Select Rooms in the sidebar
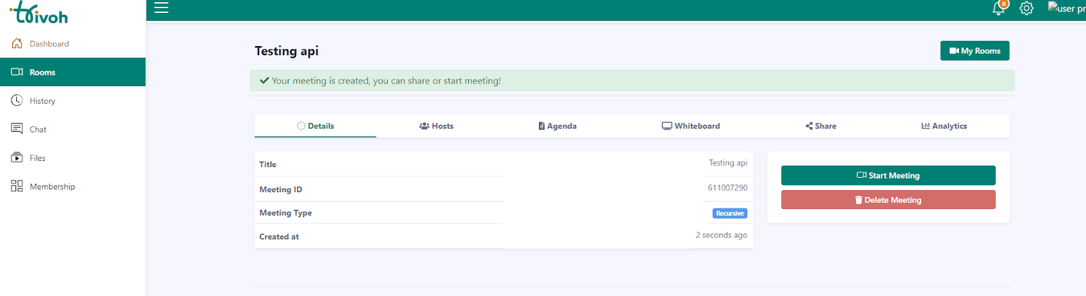Screen dimensions: 1086x296 (x=42, y=73)
